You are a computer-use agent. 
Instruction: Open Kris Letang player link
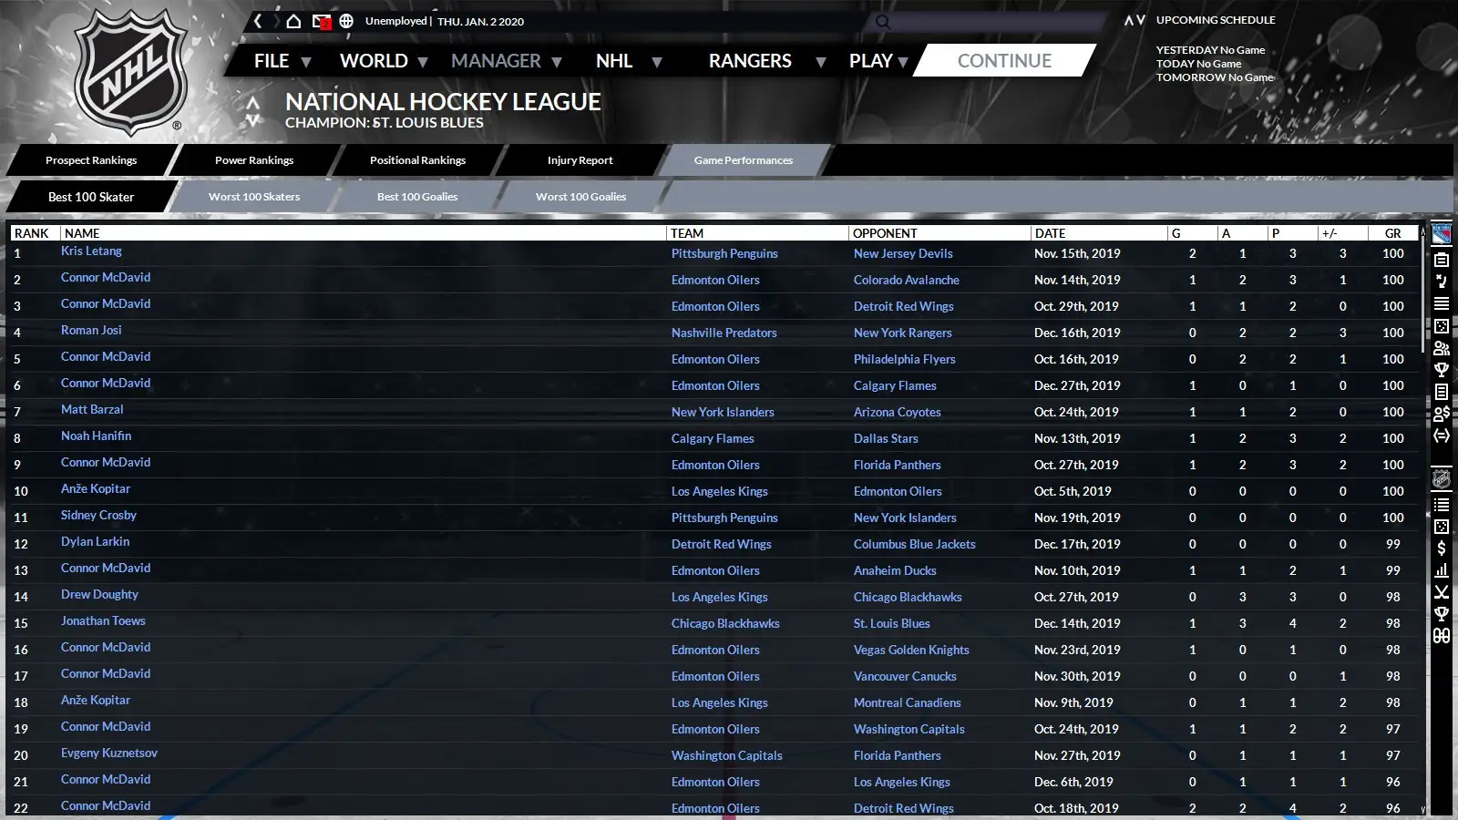click(x=91, y=251)
